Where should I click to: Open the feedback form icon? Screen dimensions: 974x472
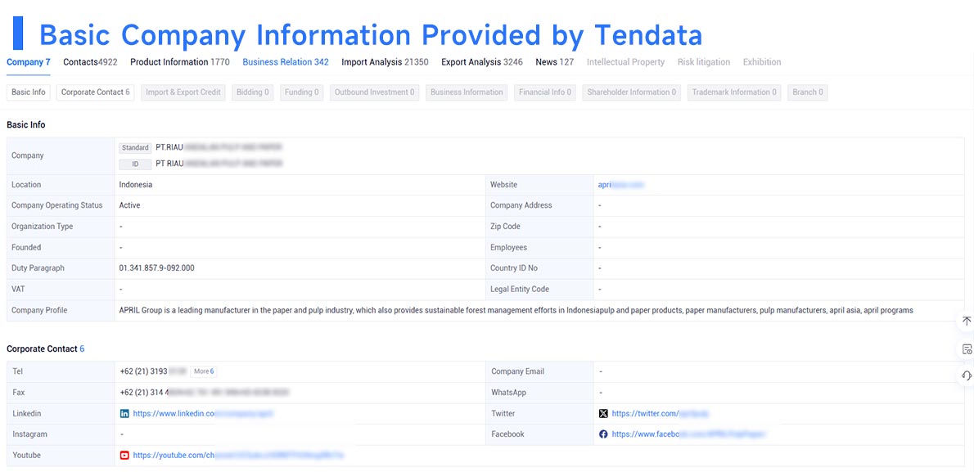(967, 349)
